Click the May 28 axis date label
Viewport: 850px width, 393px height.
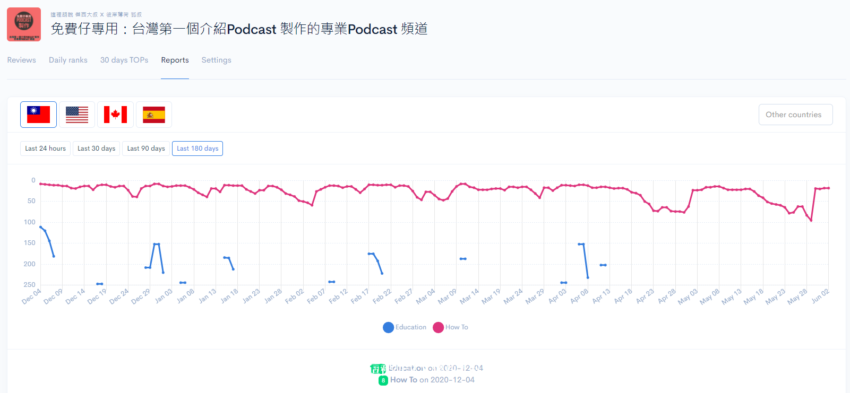[797, 296]
